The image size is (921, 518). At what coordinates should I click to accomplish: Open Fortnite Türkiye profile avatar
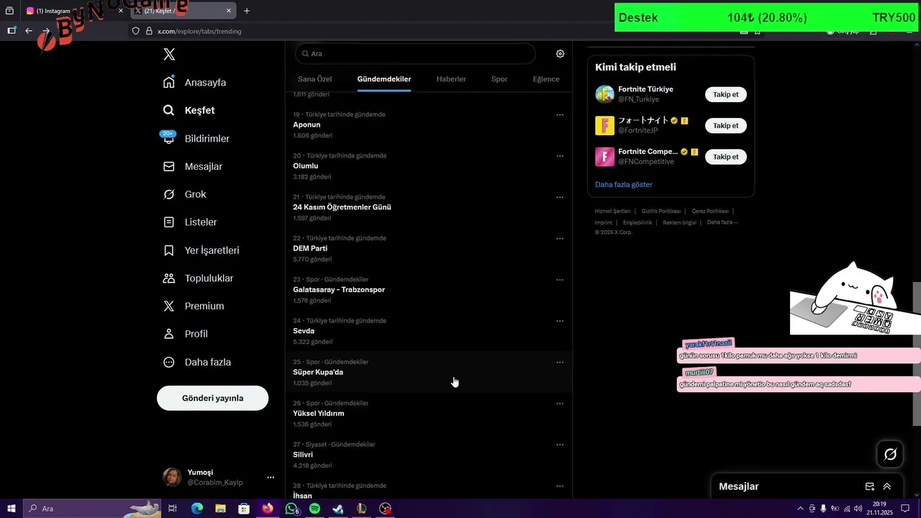point(605,94)
